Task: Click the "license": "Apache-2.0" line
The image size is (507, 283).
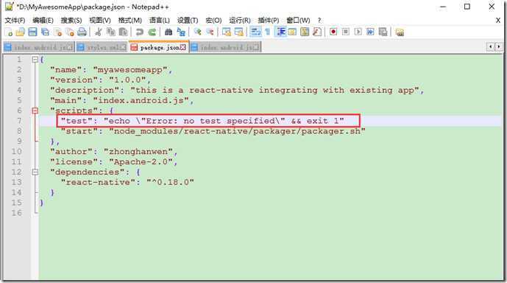Action: pos(114,162)
